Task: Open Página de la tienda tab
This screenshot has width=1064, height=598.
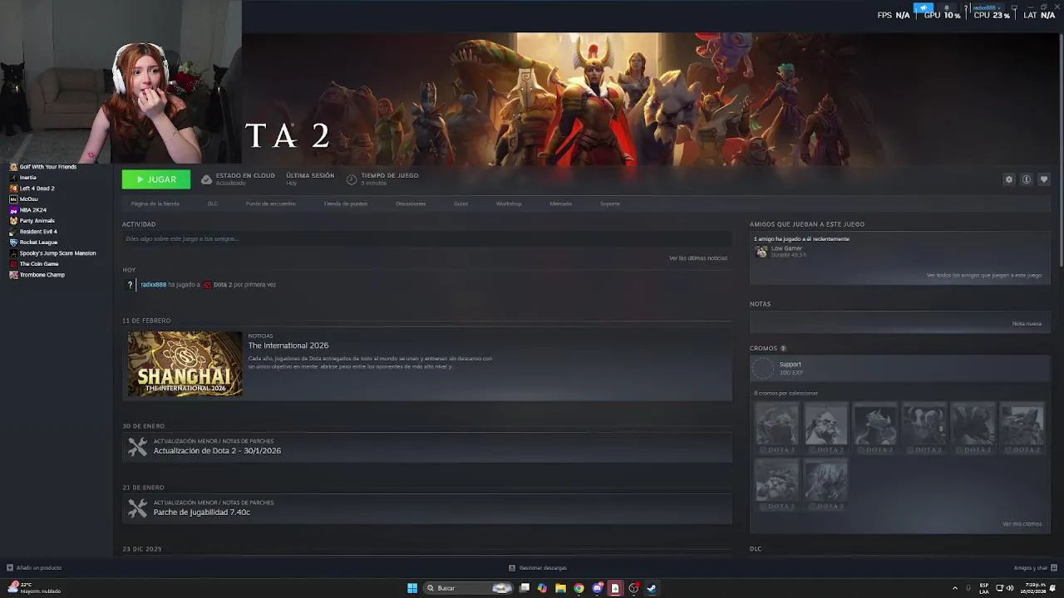Action: pyautogui.click(x=155, y=203)
